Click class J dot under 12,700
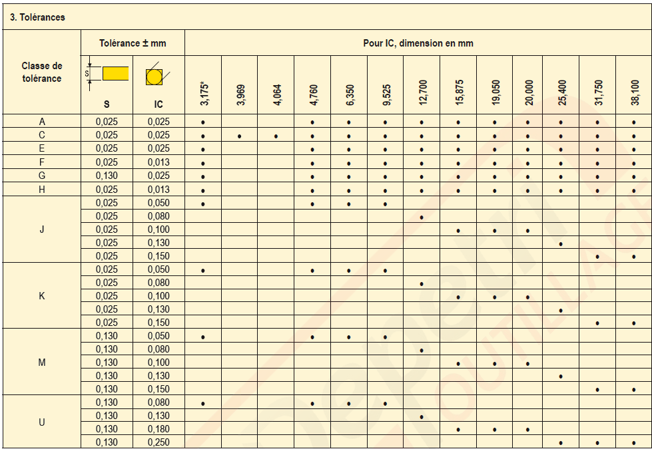Viewport: 652px width, 449px height. 422,218
